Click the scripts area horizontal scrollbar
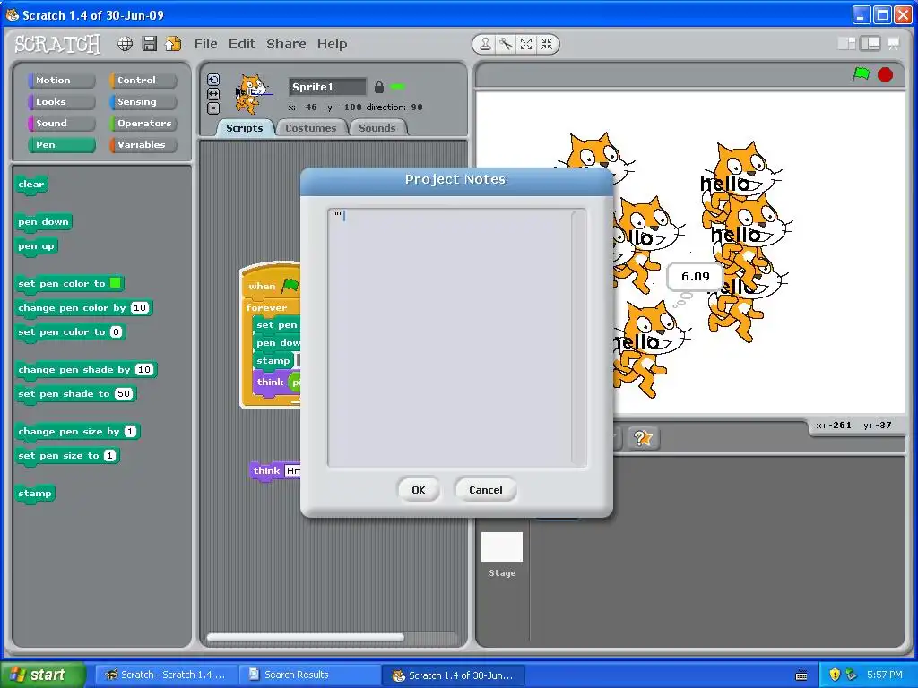Viewport: 918px width, 688px height. coord(305,637)
